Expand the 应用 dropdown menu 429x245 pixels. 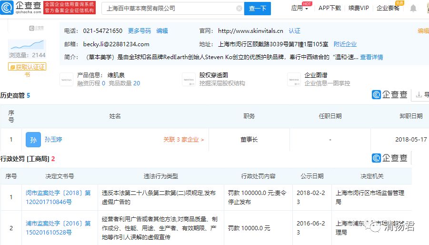click(x=299, y=8)
